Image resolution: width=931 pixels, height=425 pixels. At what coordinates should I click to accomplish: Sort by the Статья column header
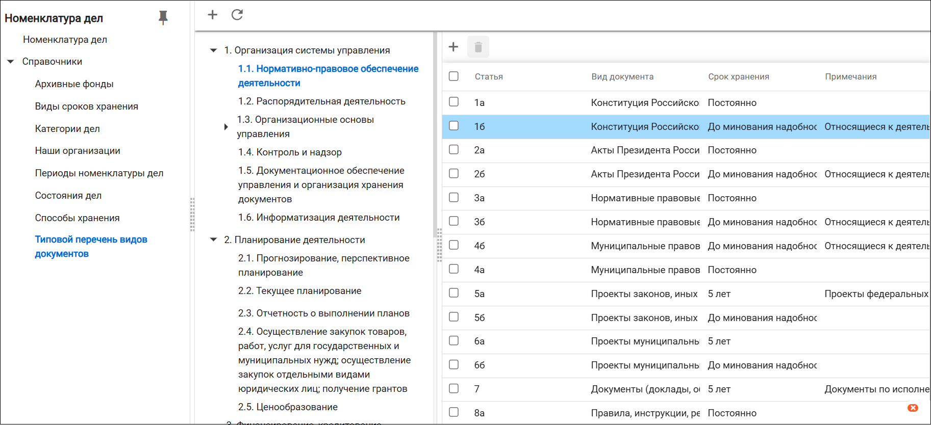pos(489,77)
